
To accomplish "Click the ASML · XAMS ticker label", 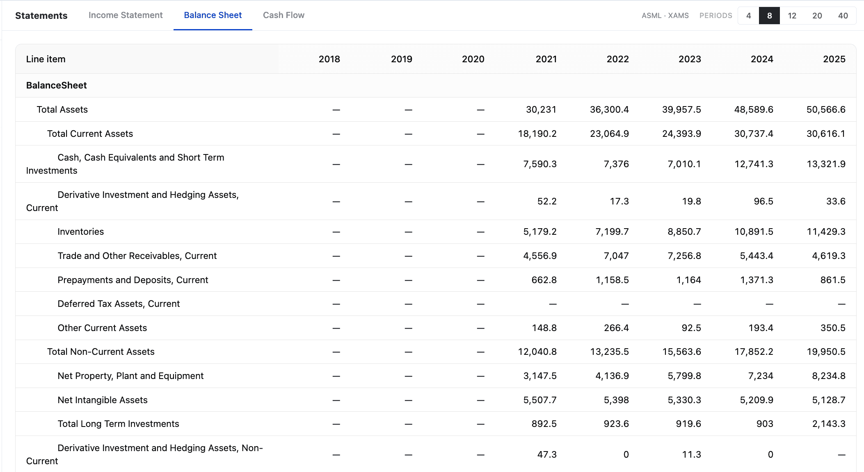I will pos(665,16).
